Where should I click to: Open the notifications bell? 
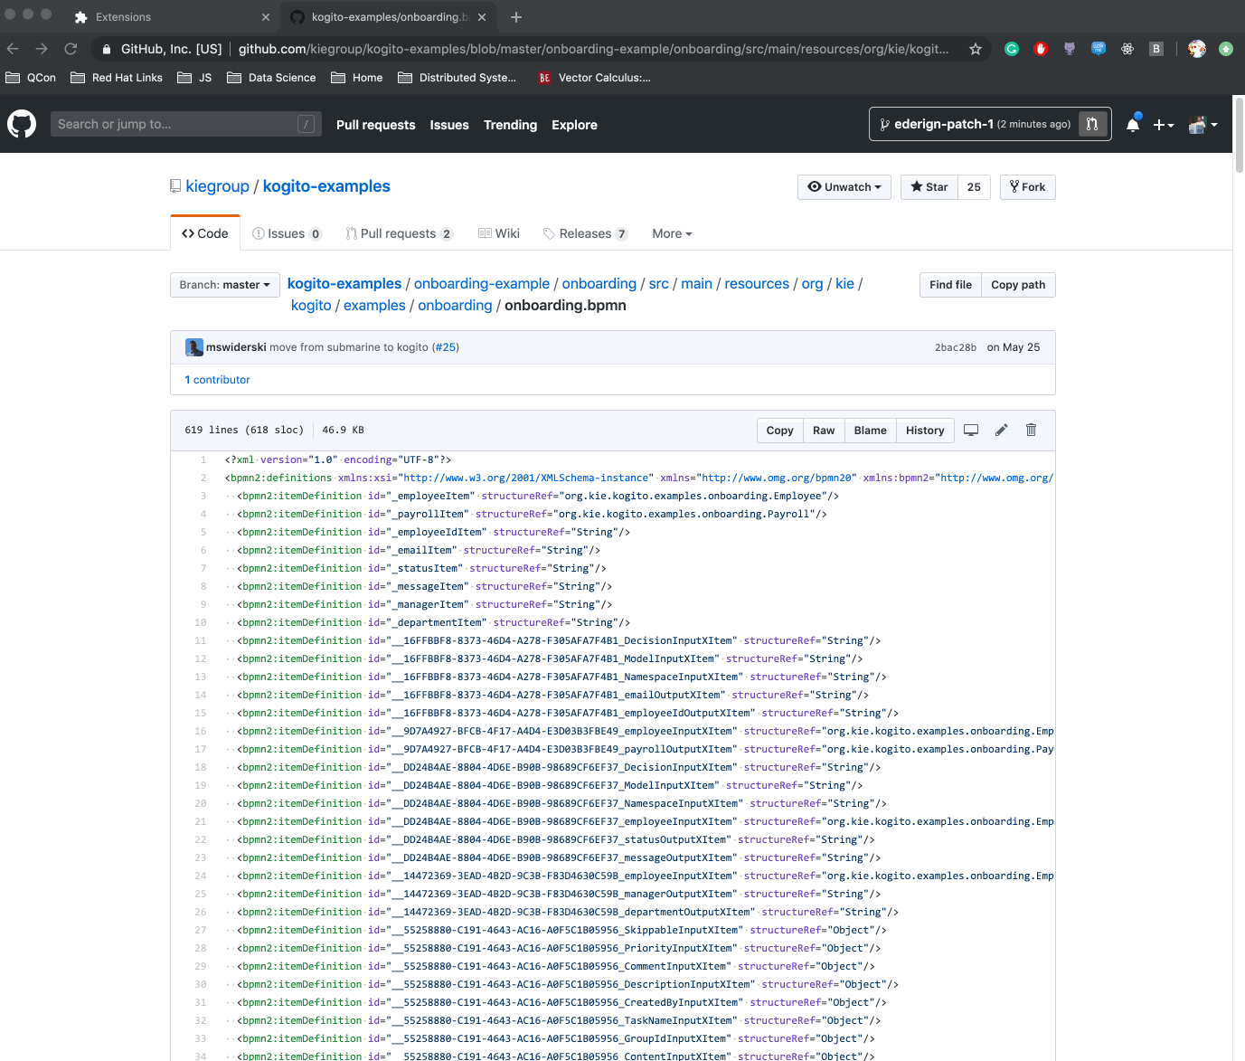pyautogui.click(x=1132, y=125)
